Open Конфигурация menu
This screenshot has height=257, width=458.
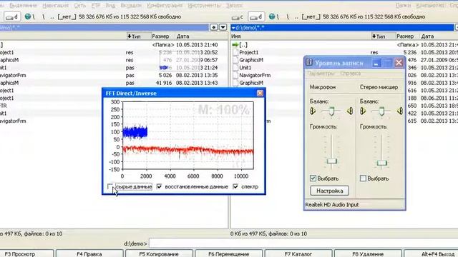[165, 6]
